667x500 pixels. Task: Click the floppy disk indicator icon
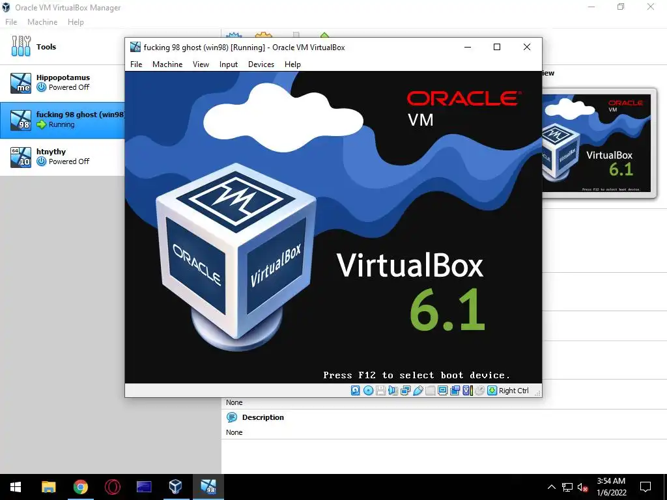click(x=380, y=391)
